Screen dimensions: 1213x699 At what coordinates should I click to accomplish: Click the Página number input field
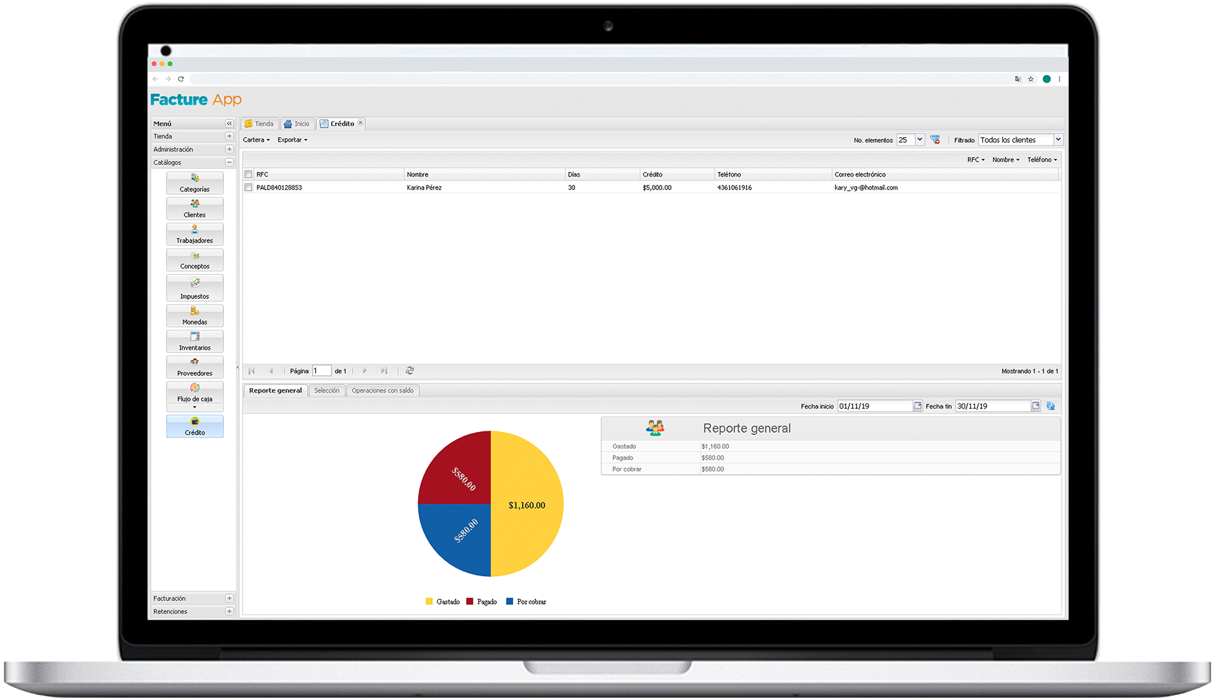pyautogui.click(x=322, y=371)
